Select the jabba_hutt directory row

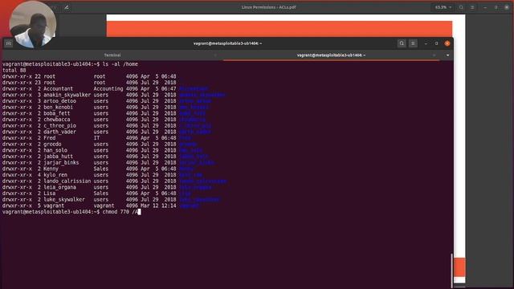pyautogui.click(x=105, y=157)
